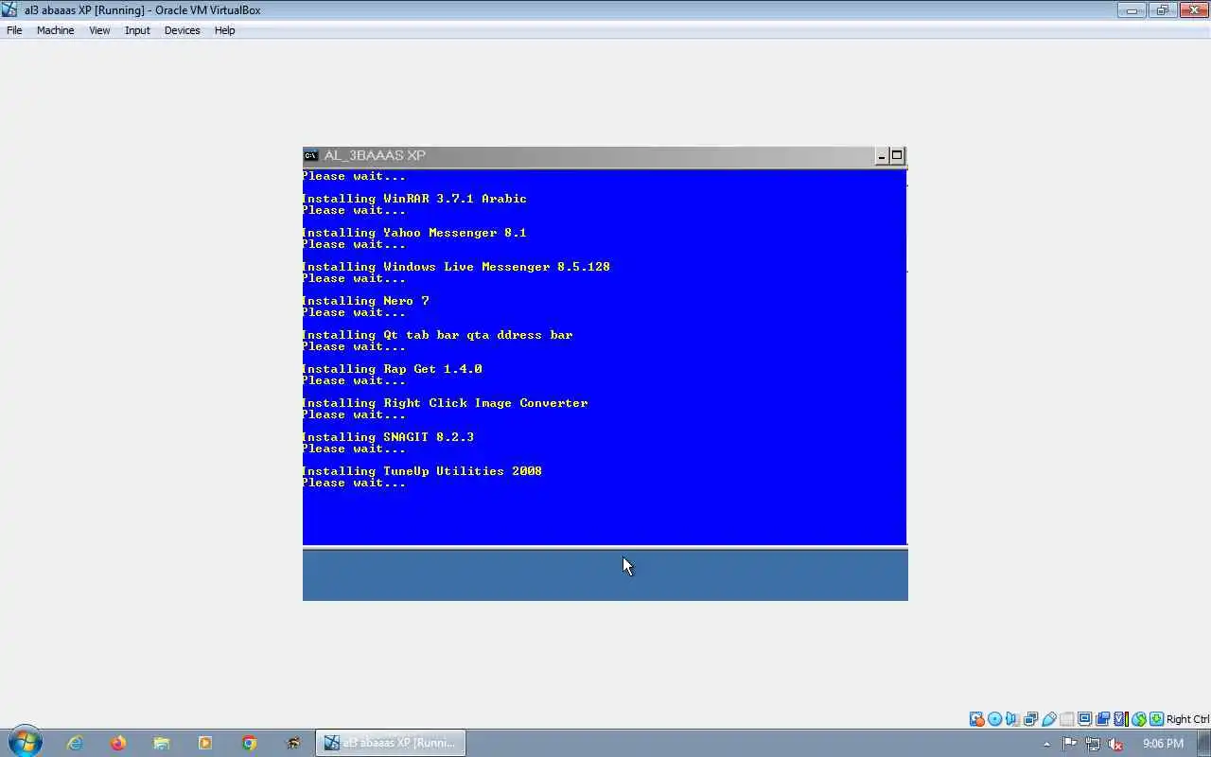Click the recording status icon
Image resolution: width=1211 pixels, height=757 pixels.
click(x=1103, y=719)
